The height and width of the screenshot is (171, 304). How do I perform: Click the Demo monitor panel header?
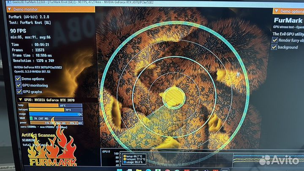[x=51, y=9]
